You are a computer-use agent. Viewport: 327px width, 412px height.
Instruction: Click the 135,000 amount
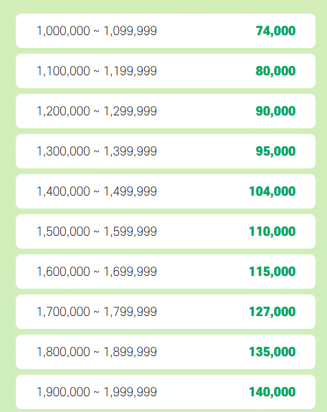point(272,352)
